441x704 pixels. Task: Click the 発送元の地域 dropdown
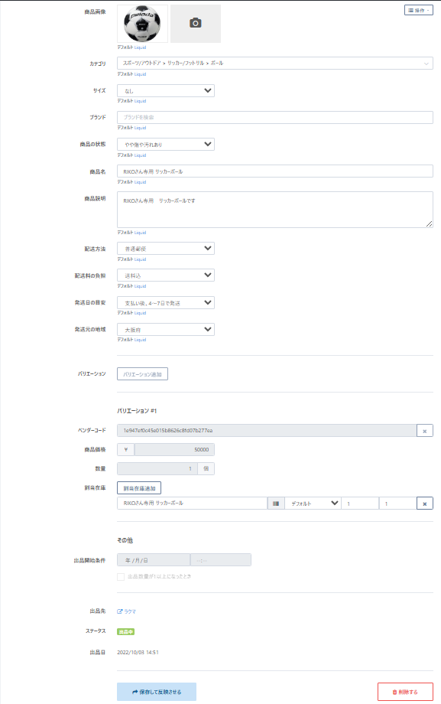pyautogui.click(x=166, y=330)
